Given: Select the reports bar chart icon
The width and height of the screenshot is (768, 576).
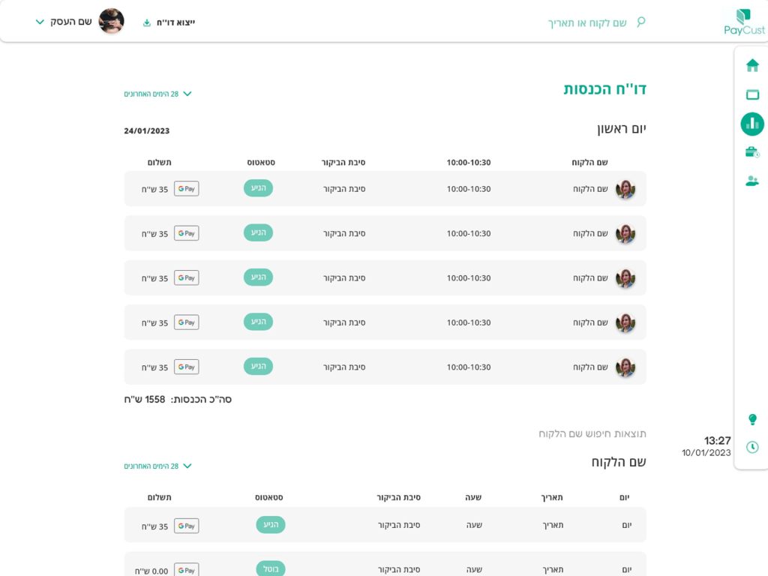Looking at the screenshot, I should [x=752, y=124].
